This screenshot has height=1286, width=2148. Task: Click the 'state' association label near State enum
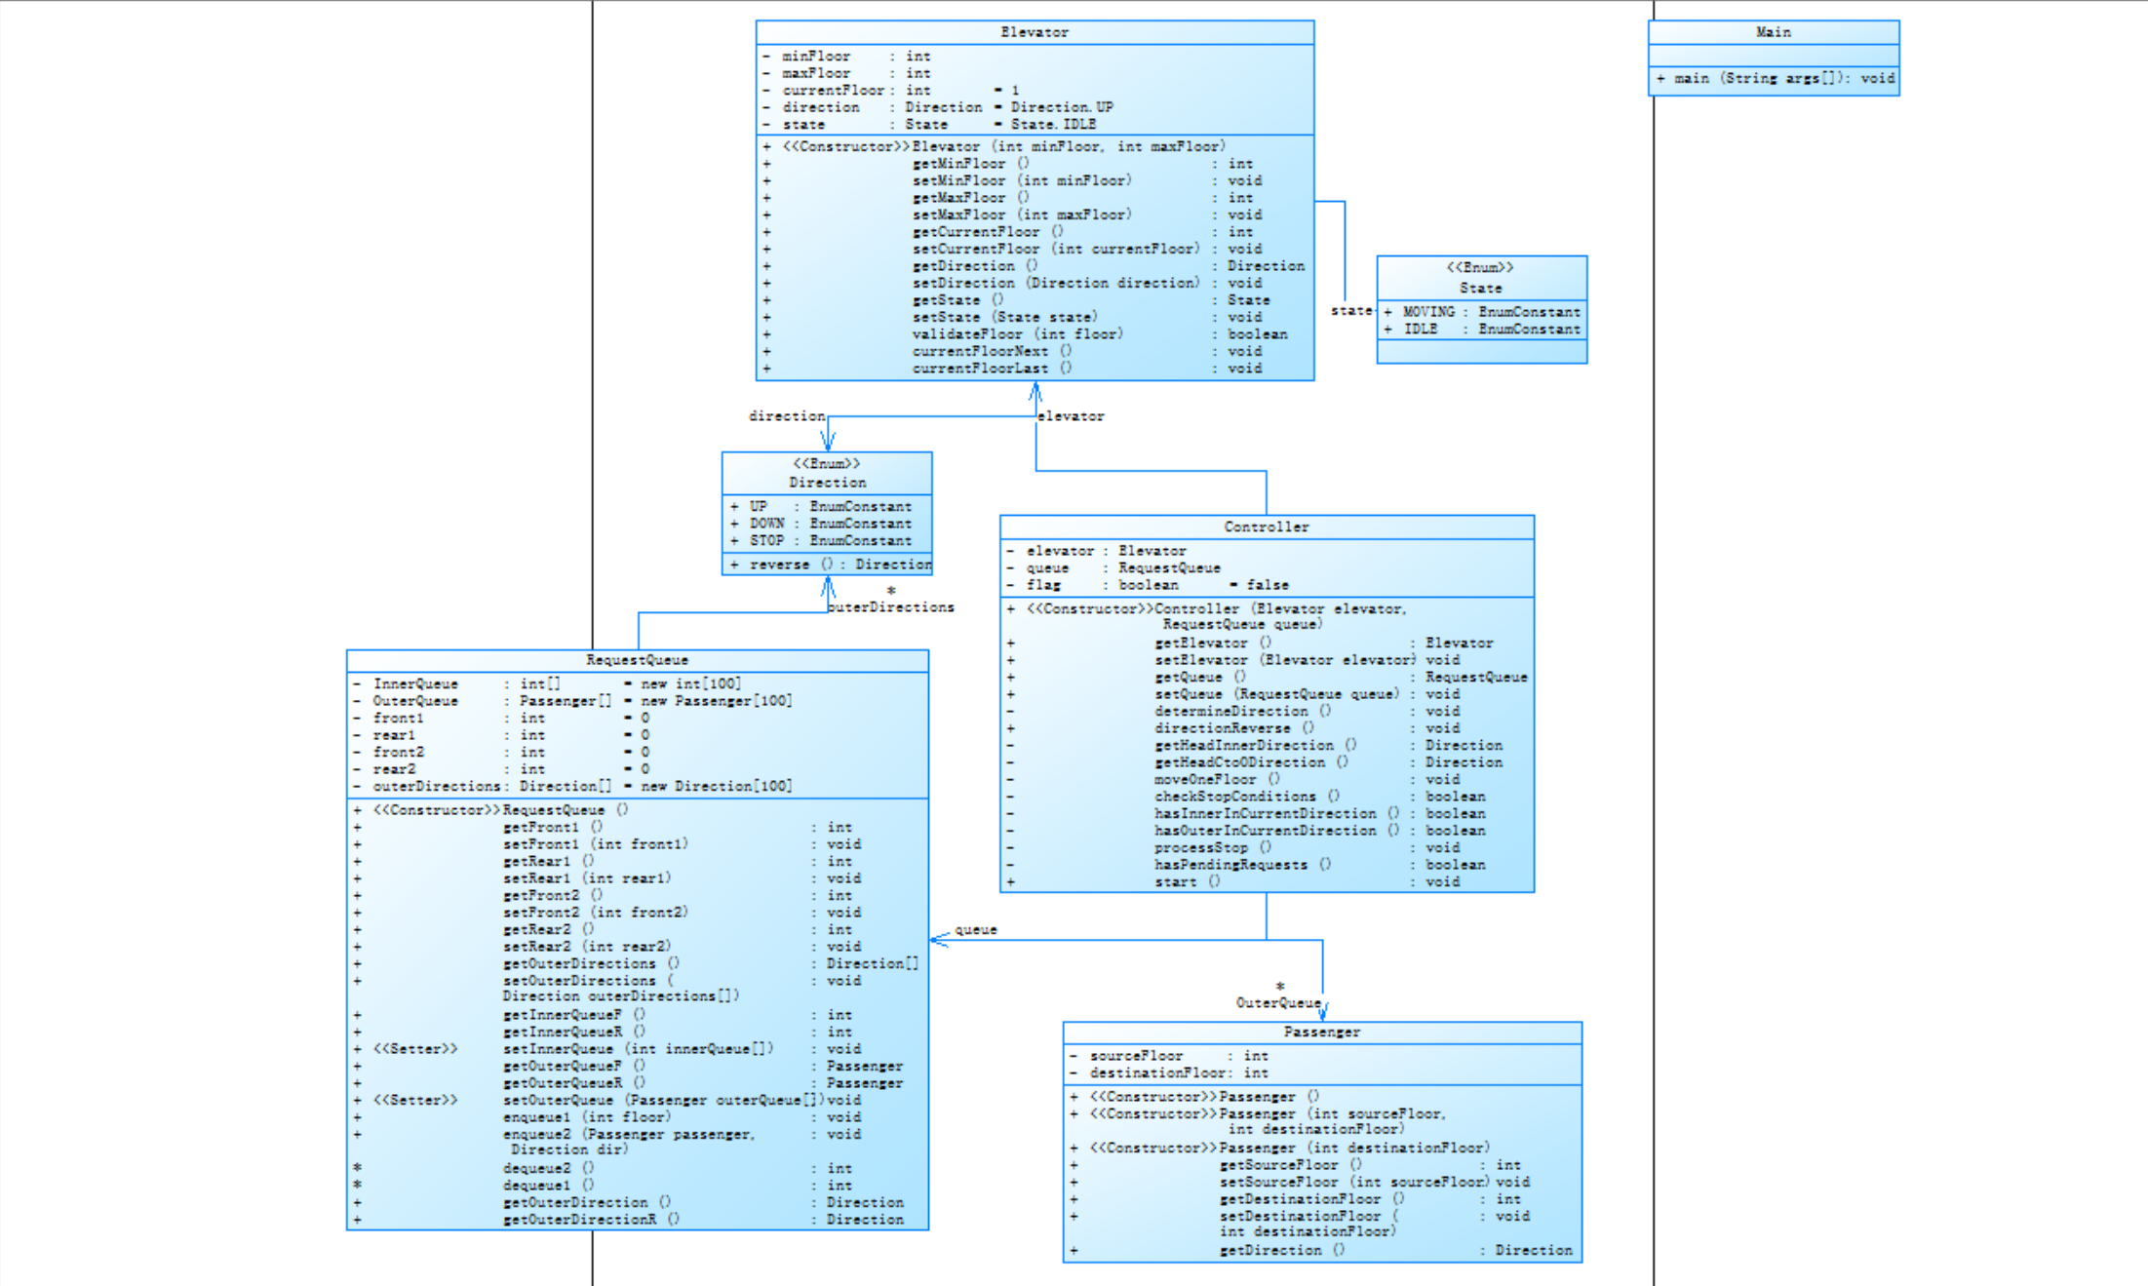coord(1350,311)
